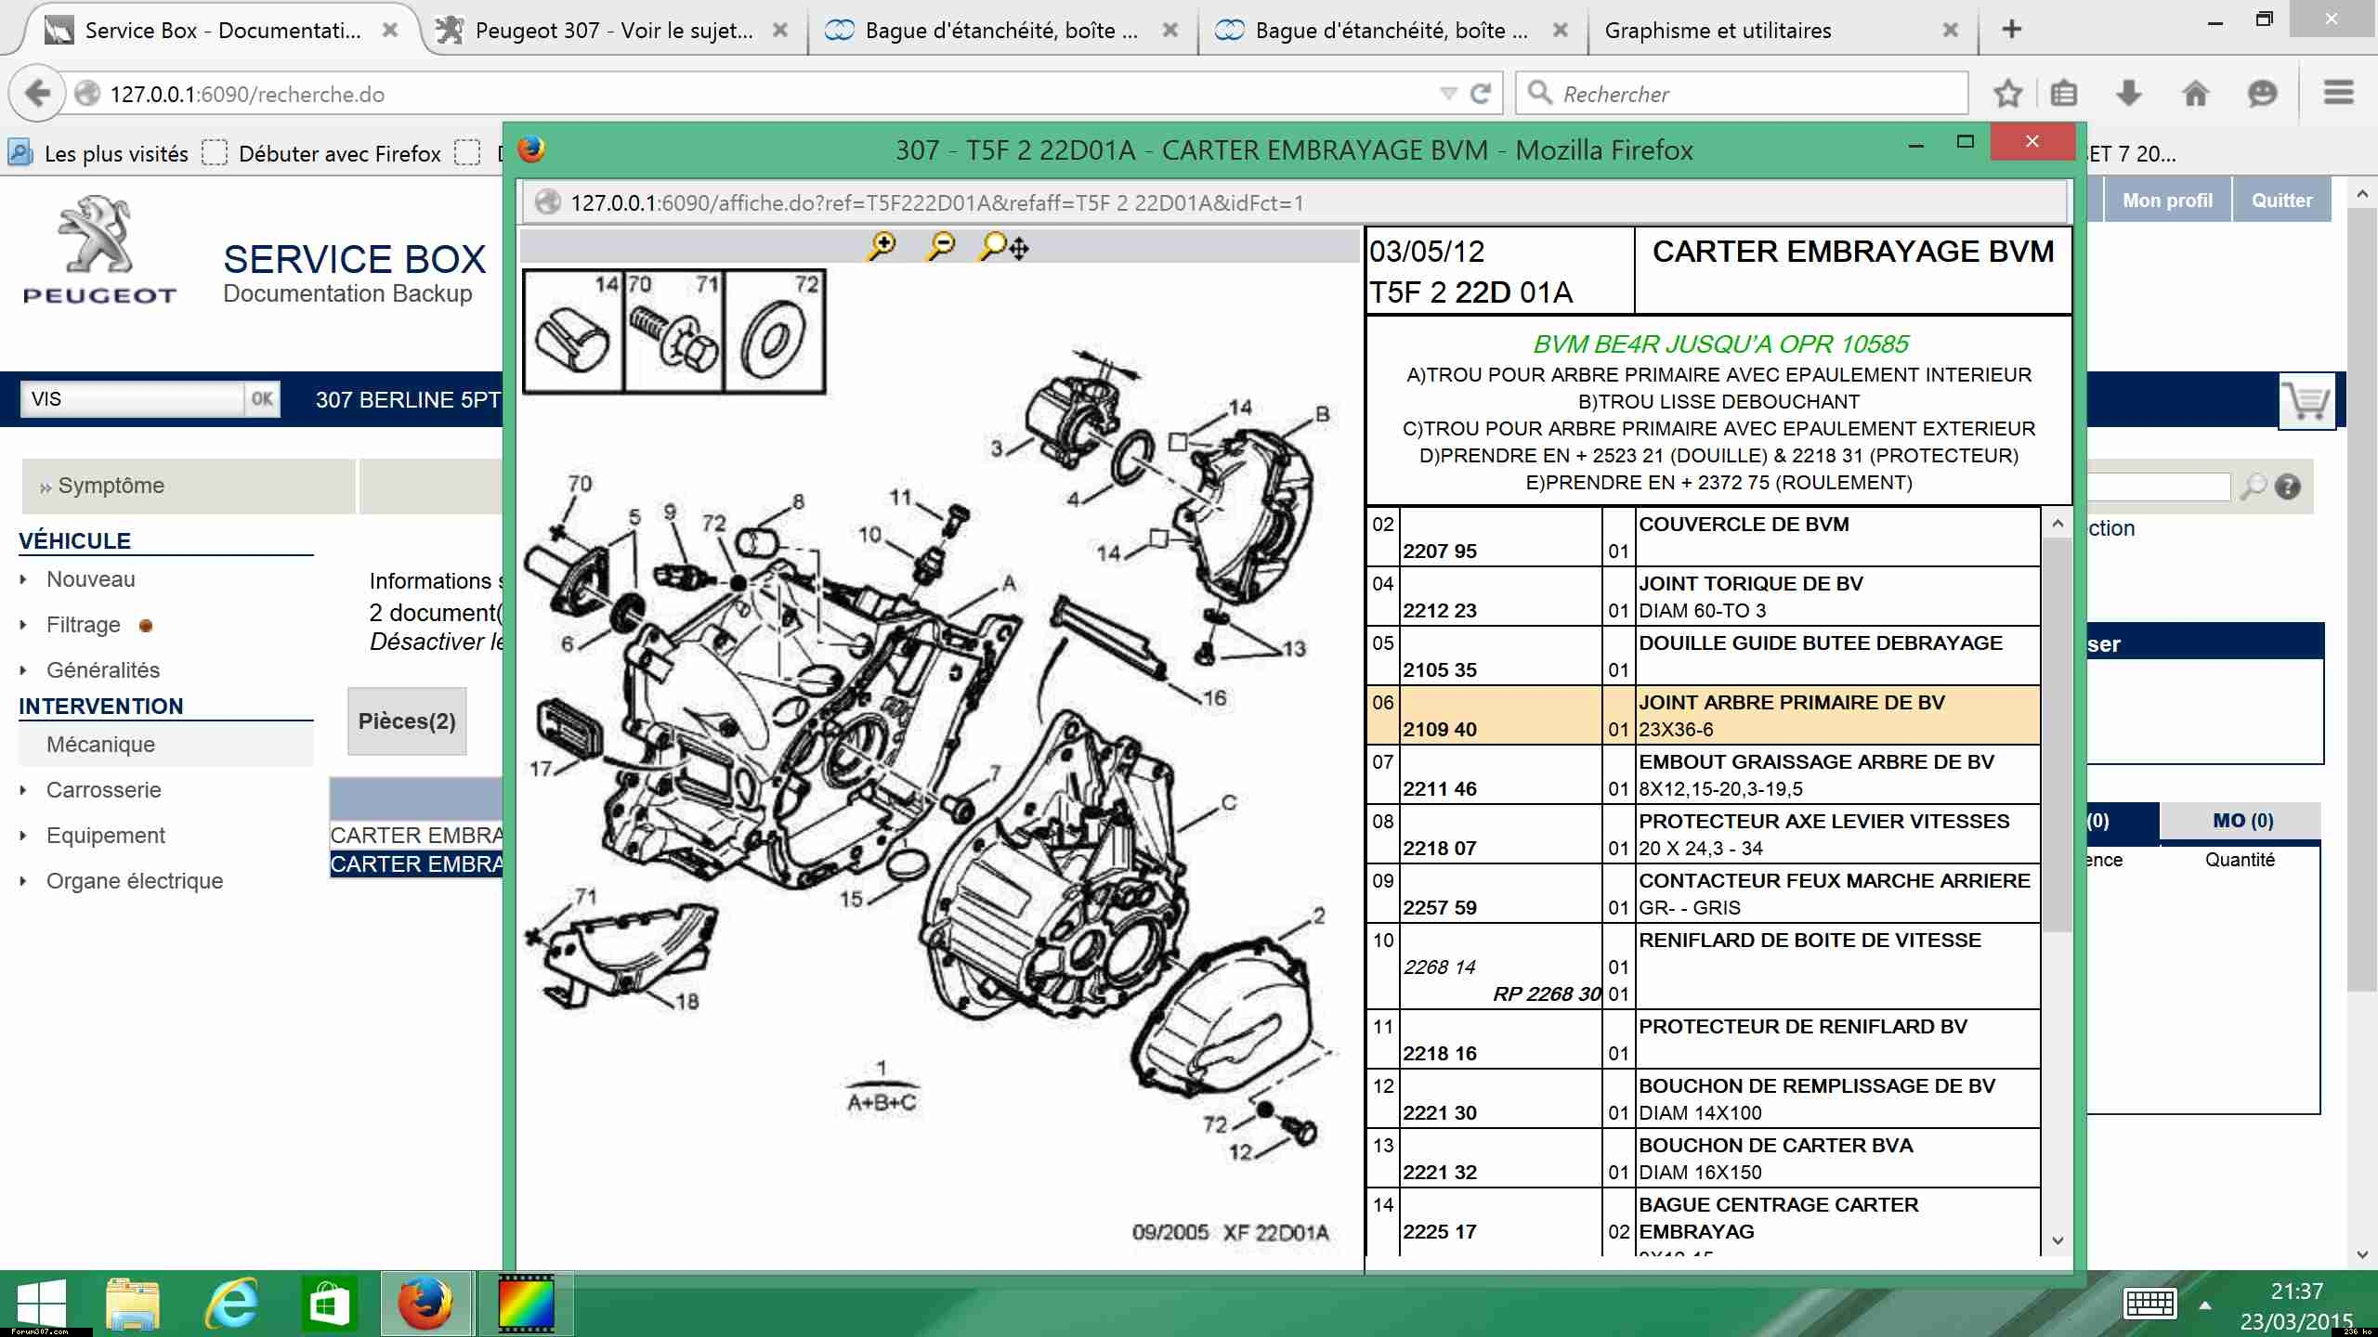Select part number 2207 95 row
The height and width of the screenshot is (1337, 2378).
[1704, 538]
